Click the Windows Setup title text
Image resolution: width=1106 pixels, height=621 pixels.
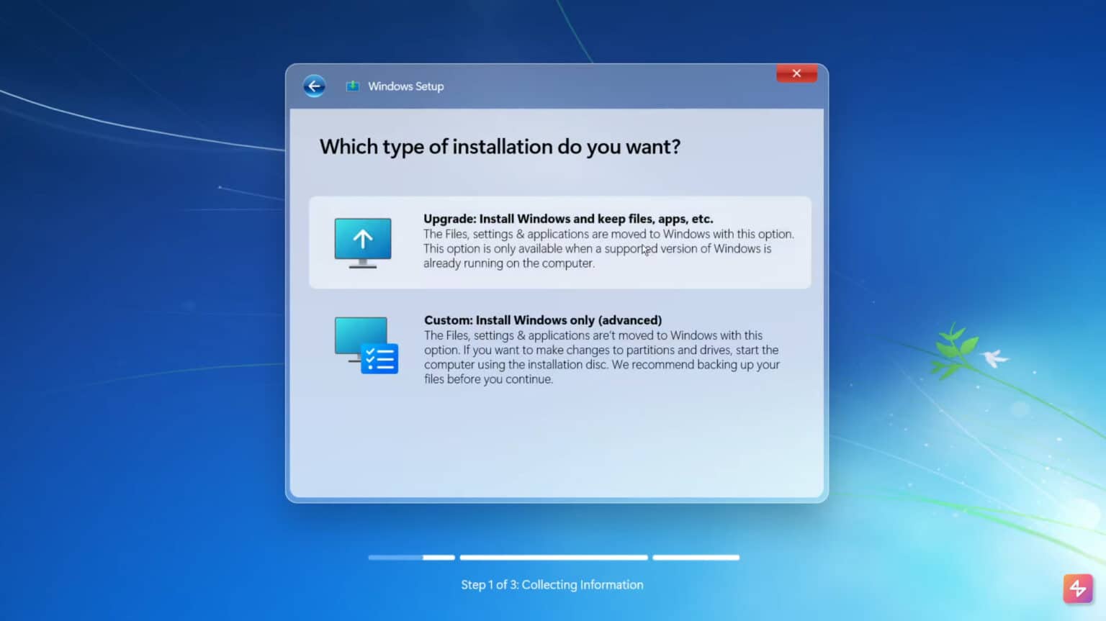coord(405,86)
